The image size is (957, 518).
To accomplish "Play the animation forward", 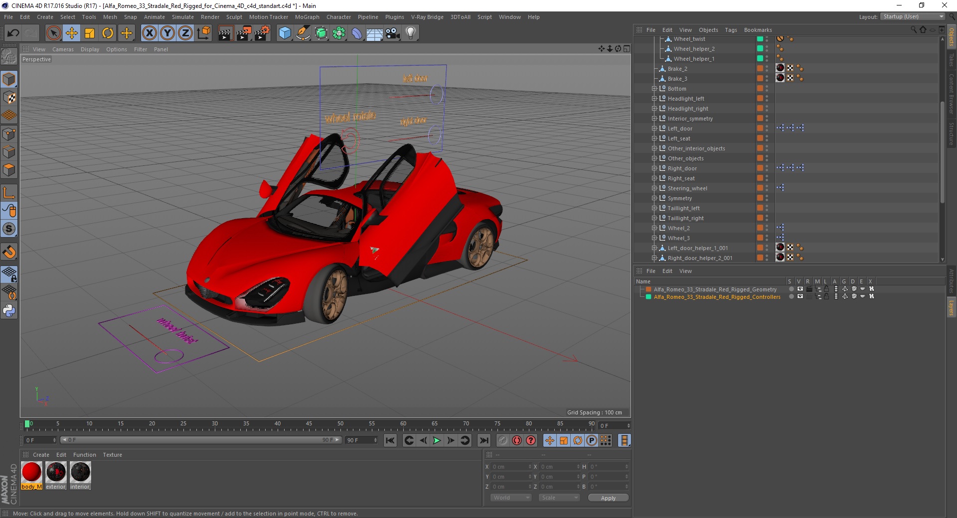I will coord(437,440).
